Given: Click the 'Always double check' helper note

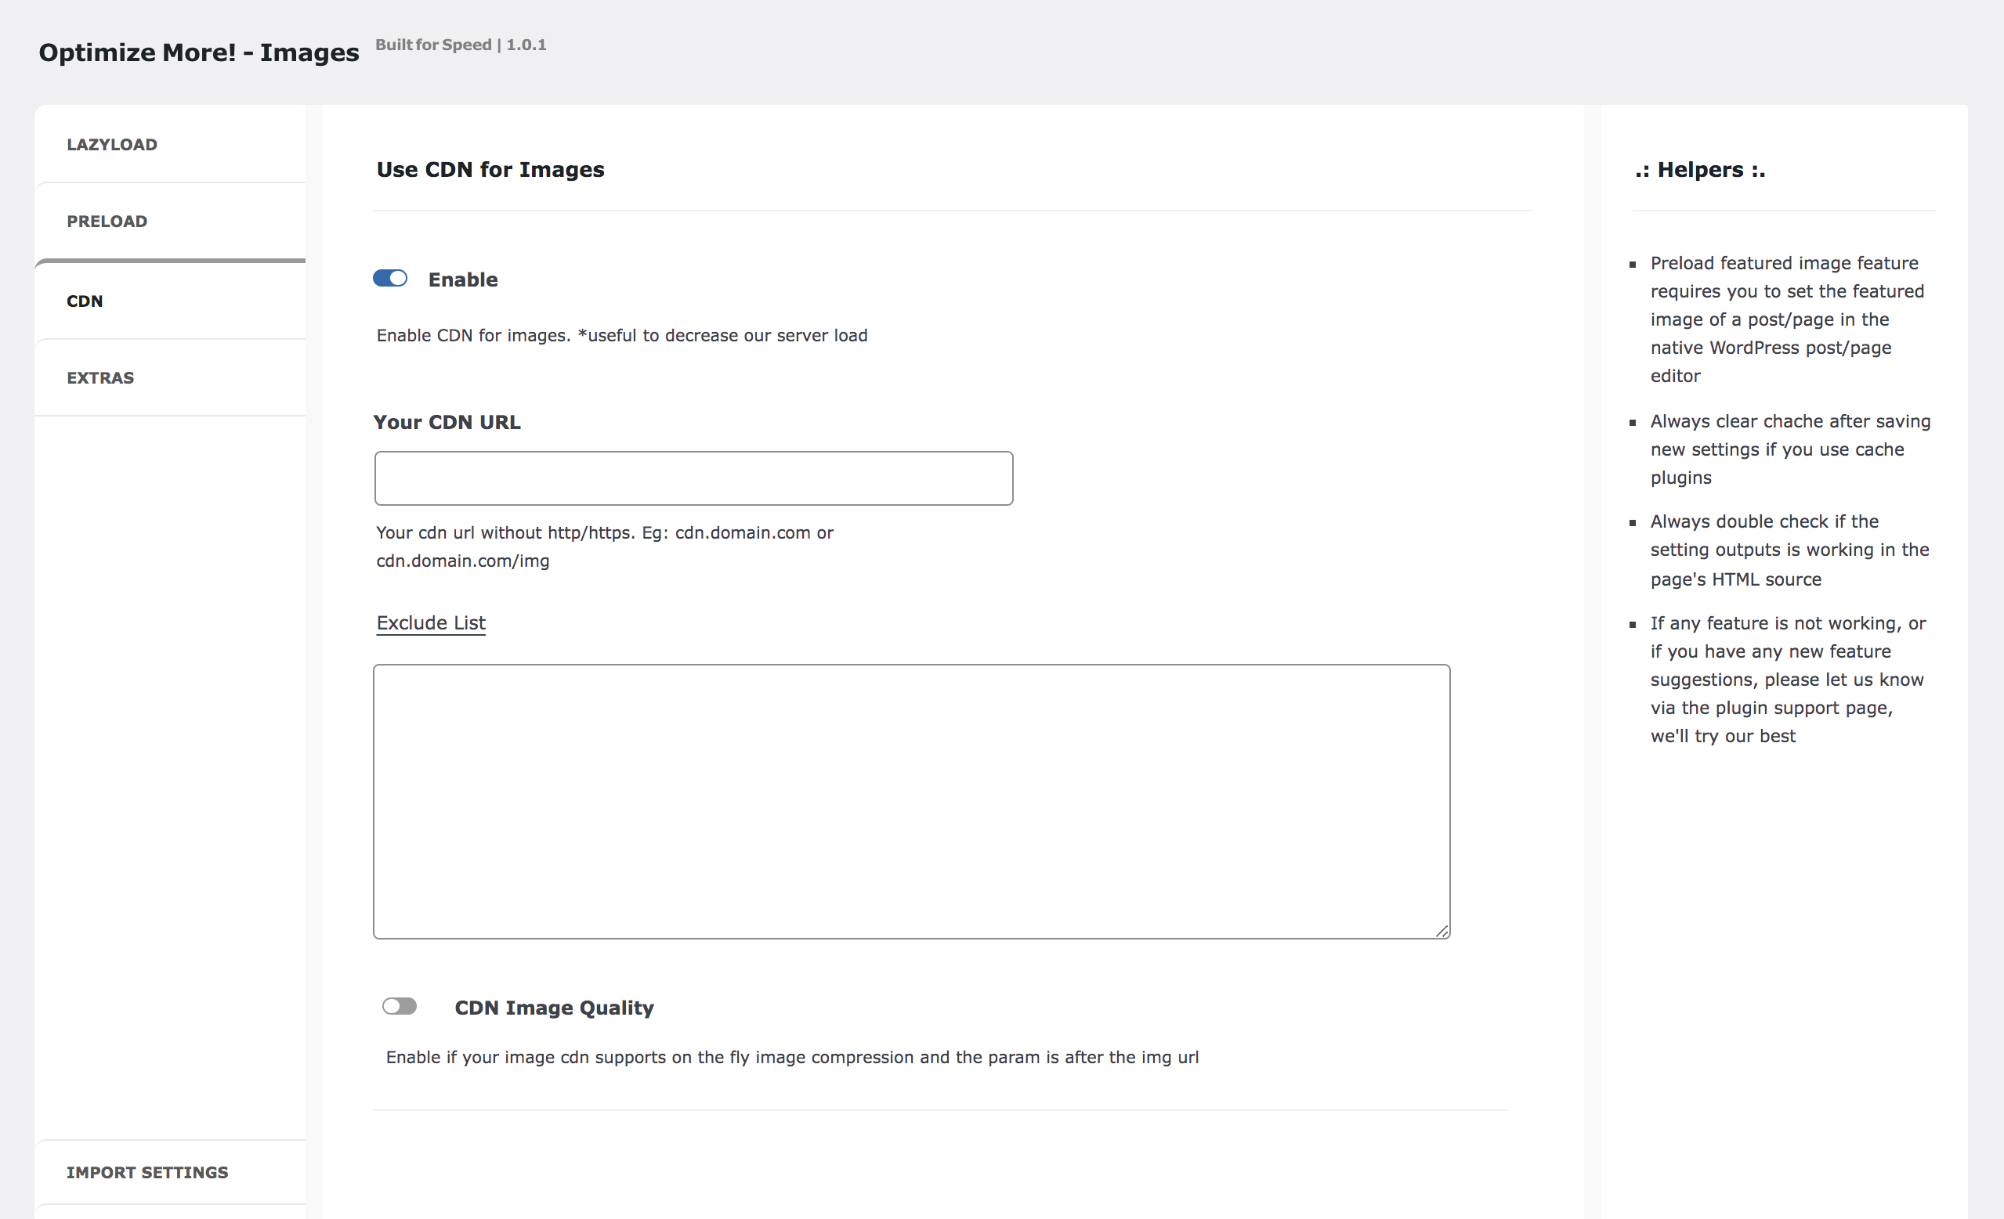Looking at the screenshot, I should tap(1789, 550).
